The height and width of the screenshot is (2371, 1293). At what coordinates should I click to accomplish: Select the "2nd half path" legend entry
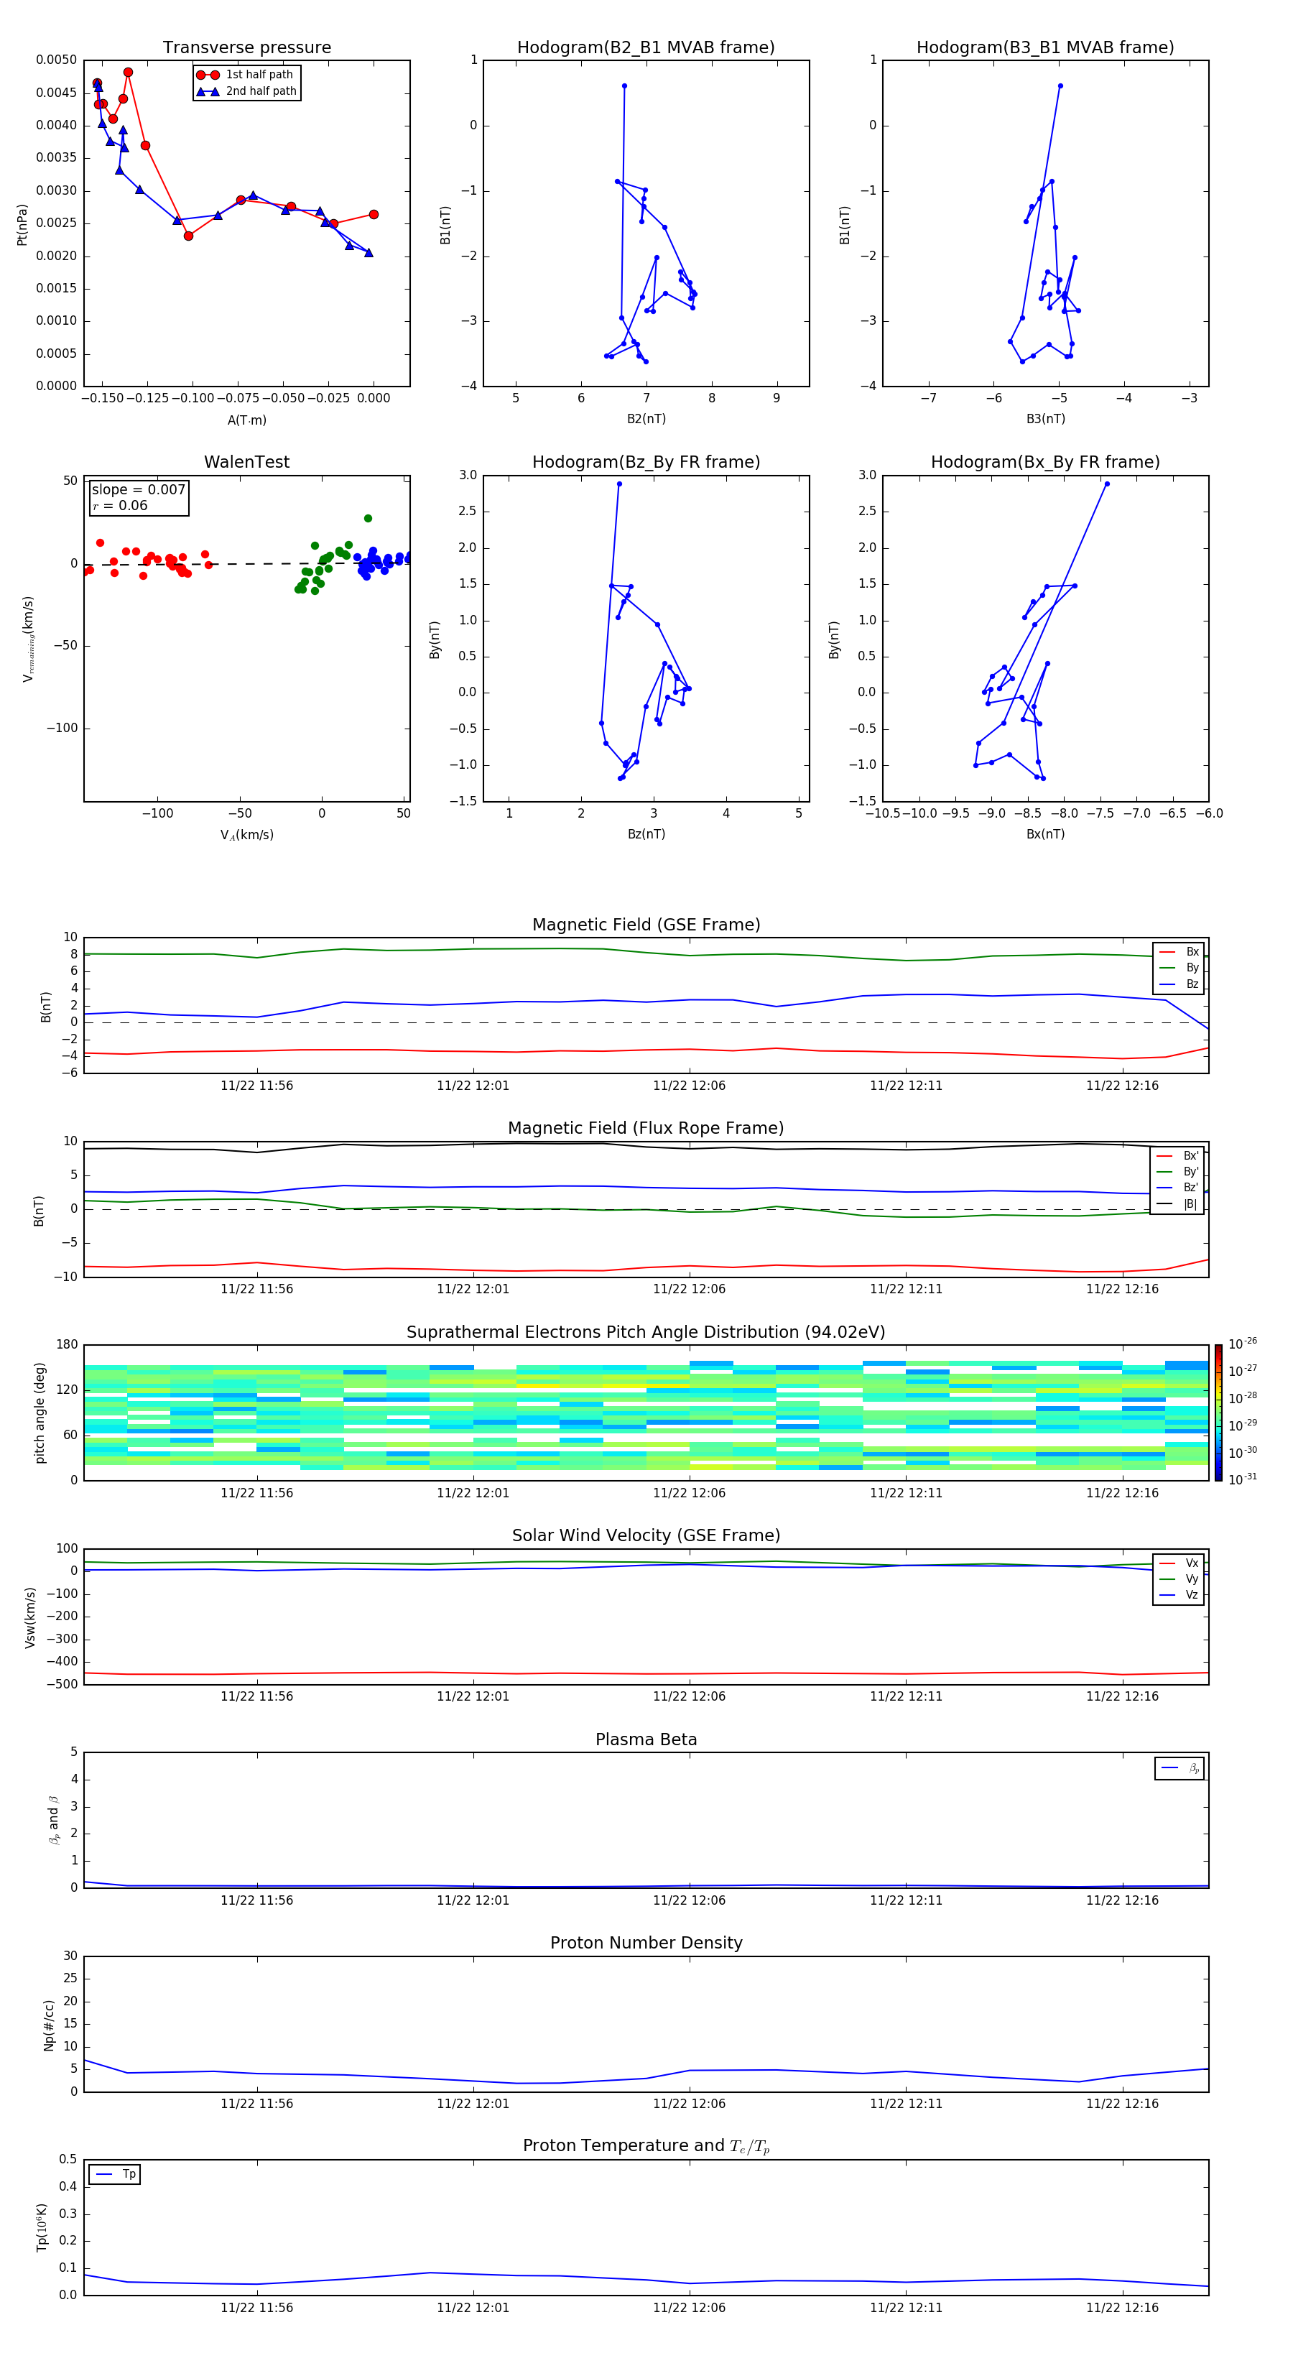(246, 91)
